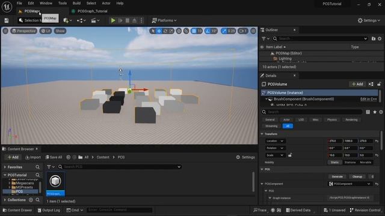The image size is (385, 216).
Task: Activate the Translate gizmo tool
Action: click(x=159, y=31)
